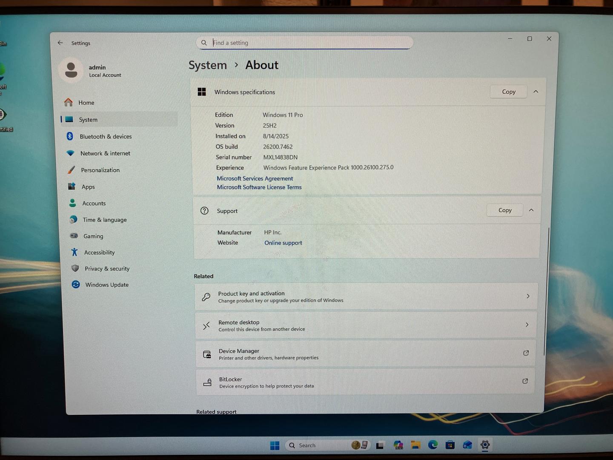613x460 pixels.
Task: Select System in the Settings sidebar
Action: pyautogui.click(x=120, y=120)
